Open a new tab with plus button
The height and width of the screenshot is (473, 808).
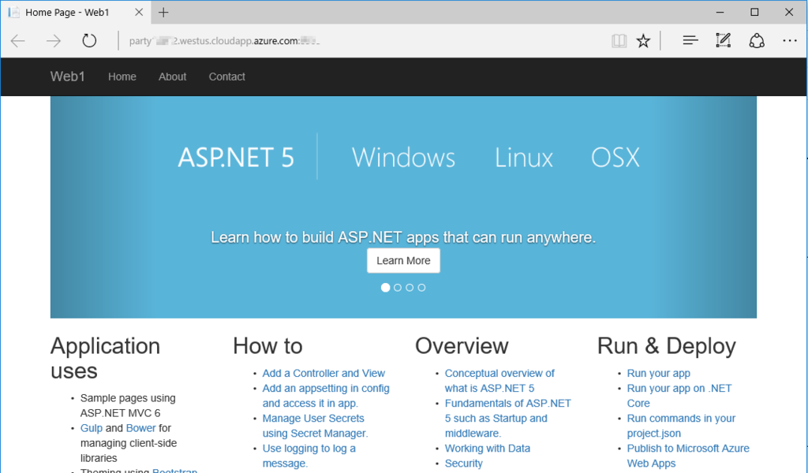(x=163, y=13)
